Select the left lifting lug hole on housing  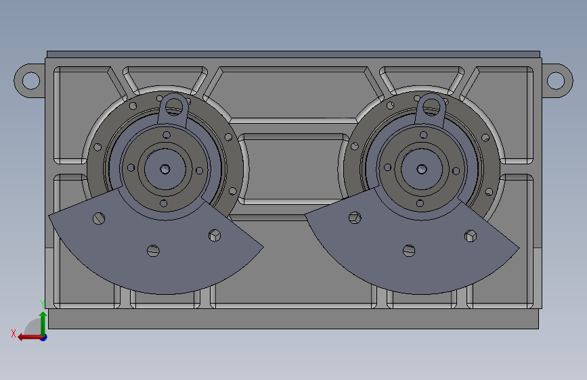(x=31, y=80)
